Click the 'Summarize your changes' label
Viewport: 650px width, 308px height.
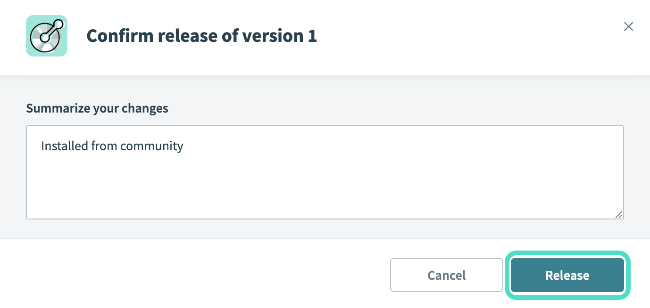coord(97,108)
